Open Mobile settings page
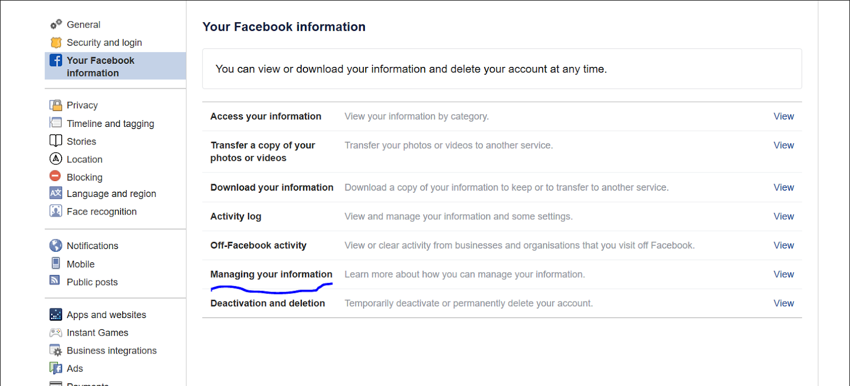The width and height of the screenshot is (850, 386). [x=81, y=264]
